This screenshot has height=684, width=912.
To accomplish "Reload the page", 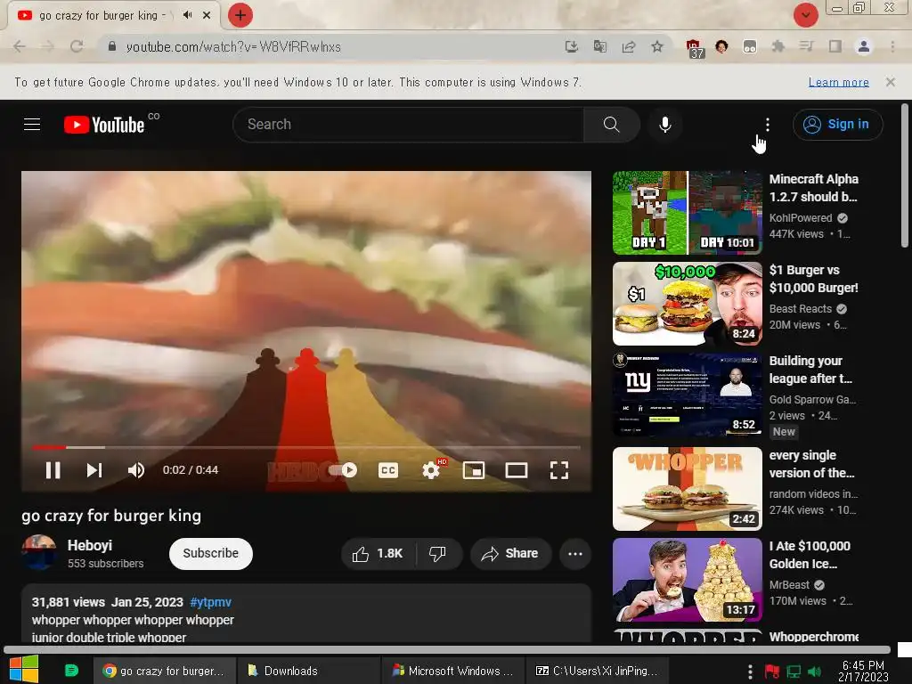I will (77, 46).
